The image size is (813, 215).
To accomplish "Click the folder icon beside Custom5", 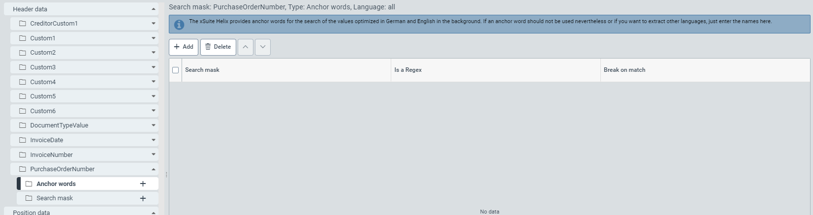I will [x=22, y=96].
